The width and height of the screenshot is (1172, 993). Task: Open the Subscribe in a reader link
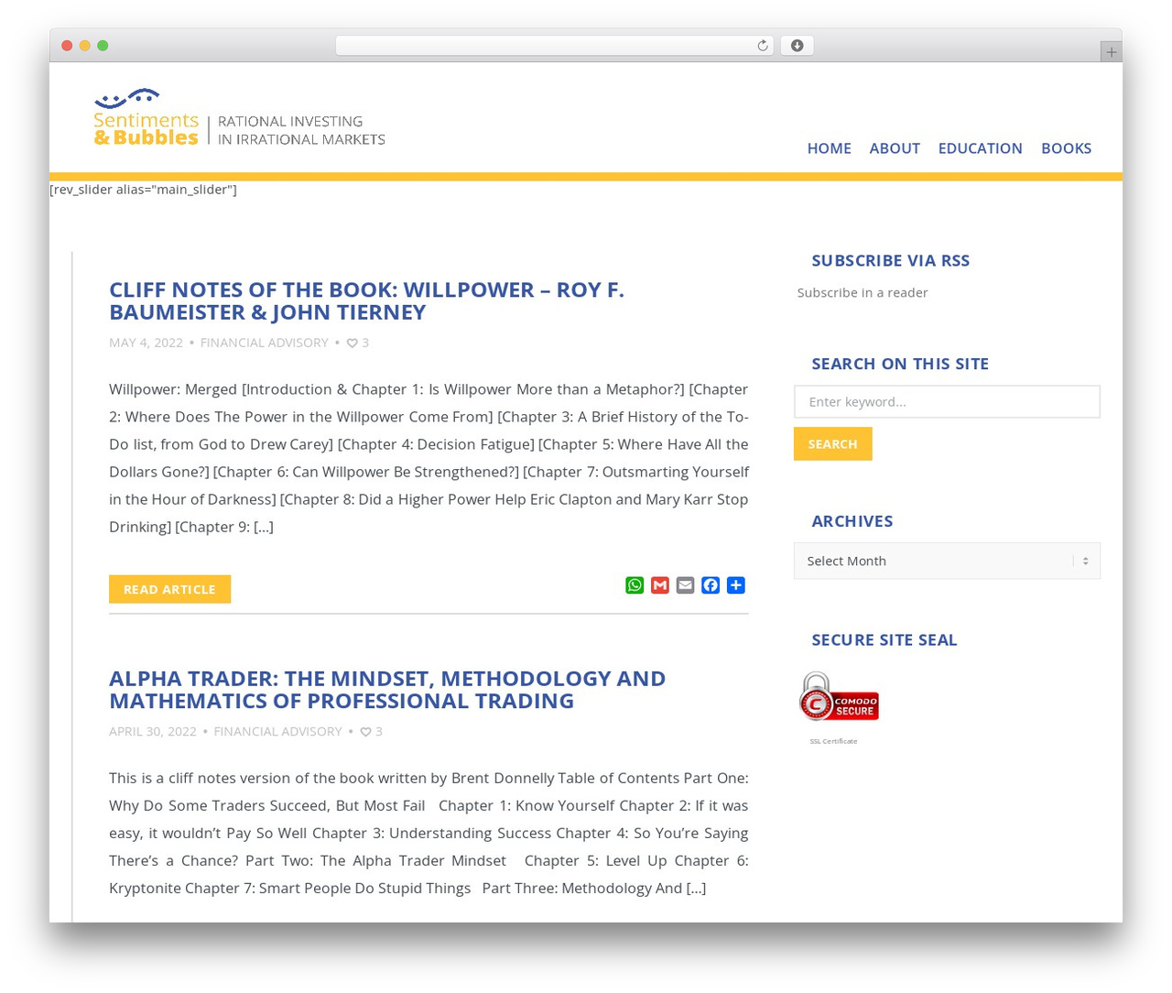click(x=862, y=292)
